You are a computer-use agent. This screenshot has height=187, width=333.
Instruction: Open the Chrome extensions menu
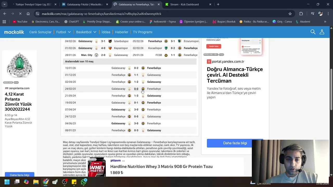301,14
